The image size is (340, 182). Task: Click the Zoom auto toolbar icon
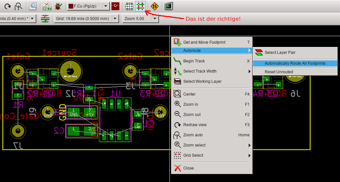[x=18, y=6]
